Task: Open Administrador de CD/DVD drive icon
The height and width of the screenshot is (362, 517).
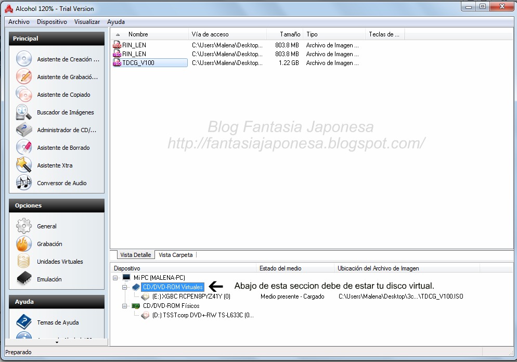Action: [x=24, y=130]
